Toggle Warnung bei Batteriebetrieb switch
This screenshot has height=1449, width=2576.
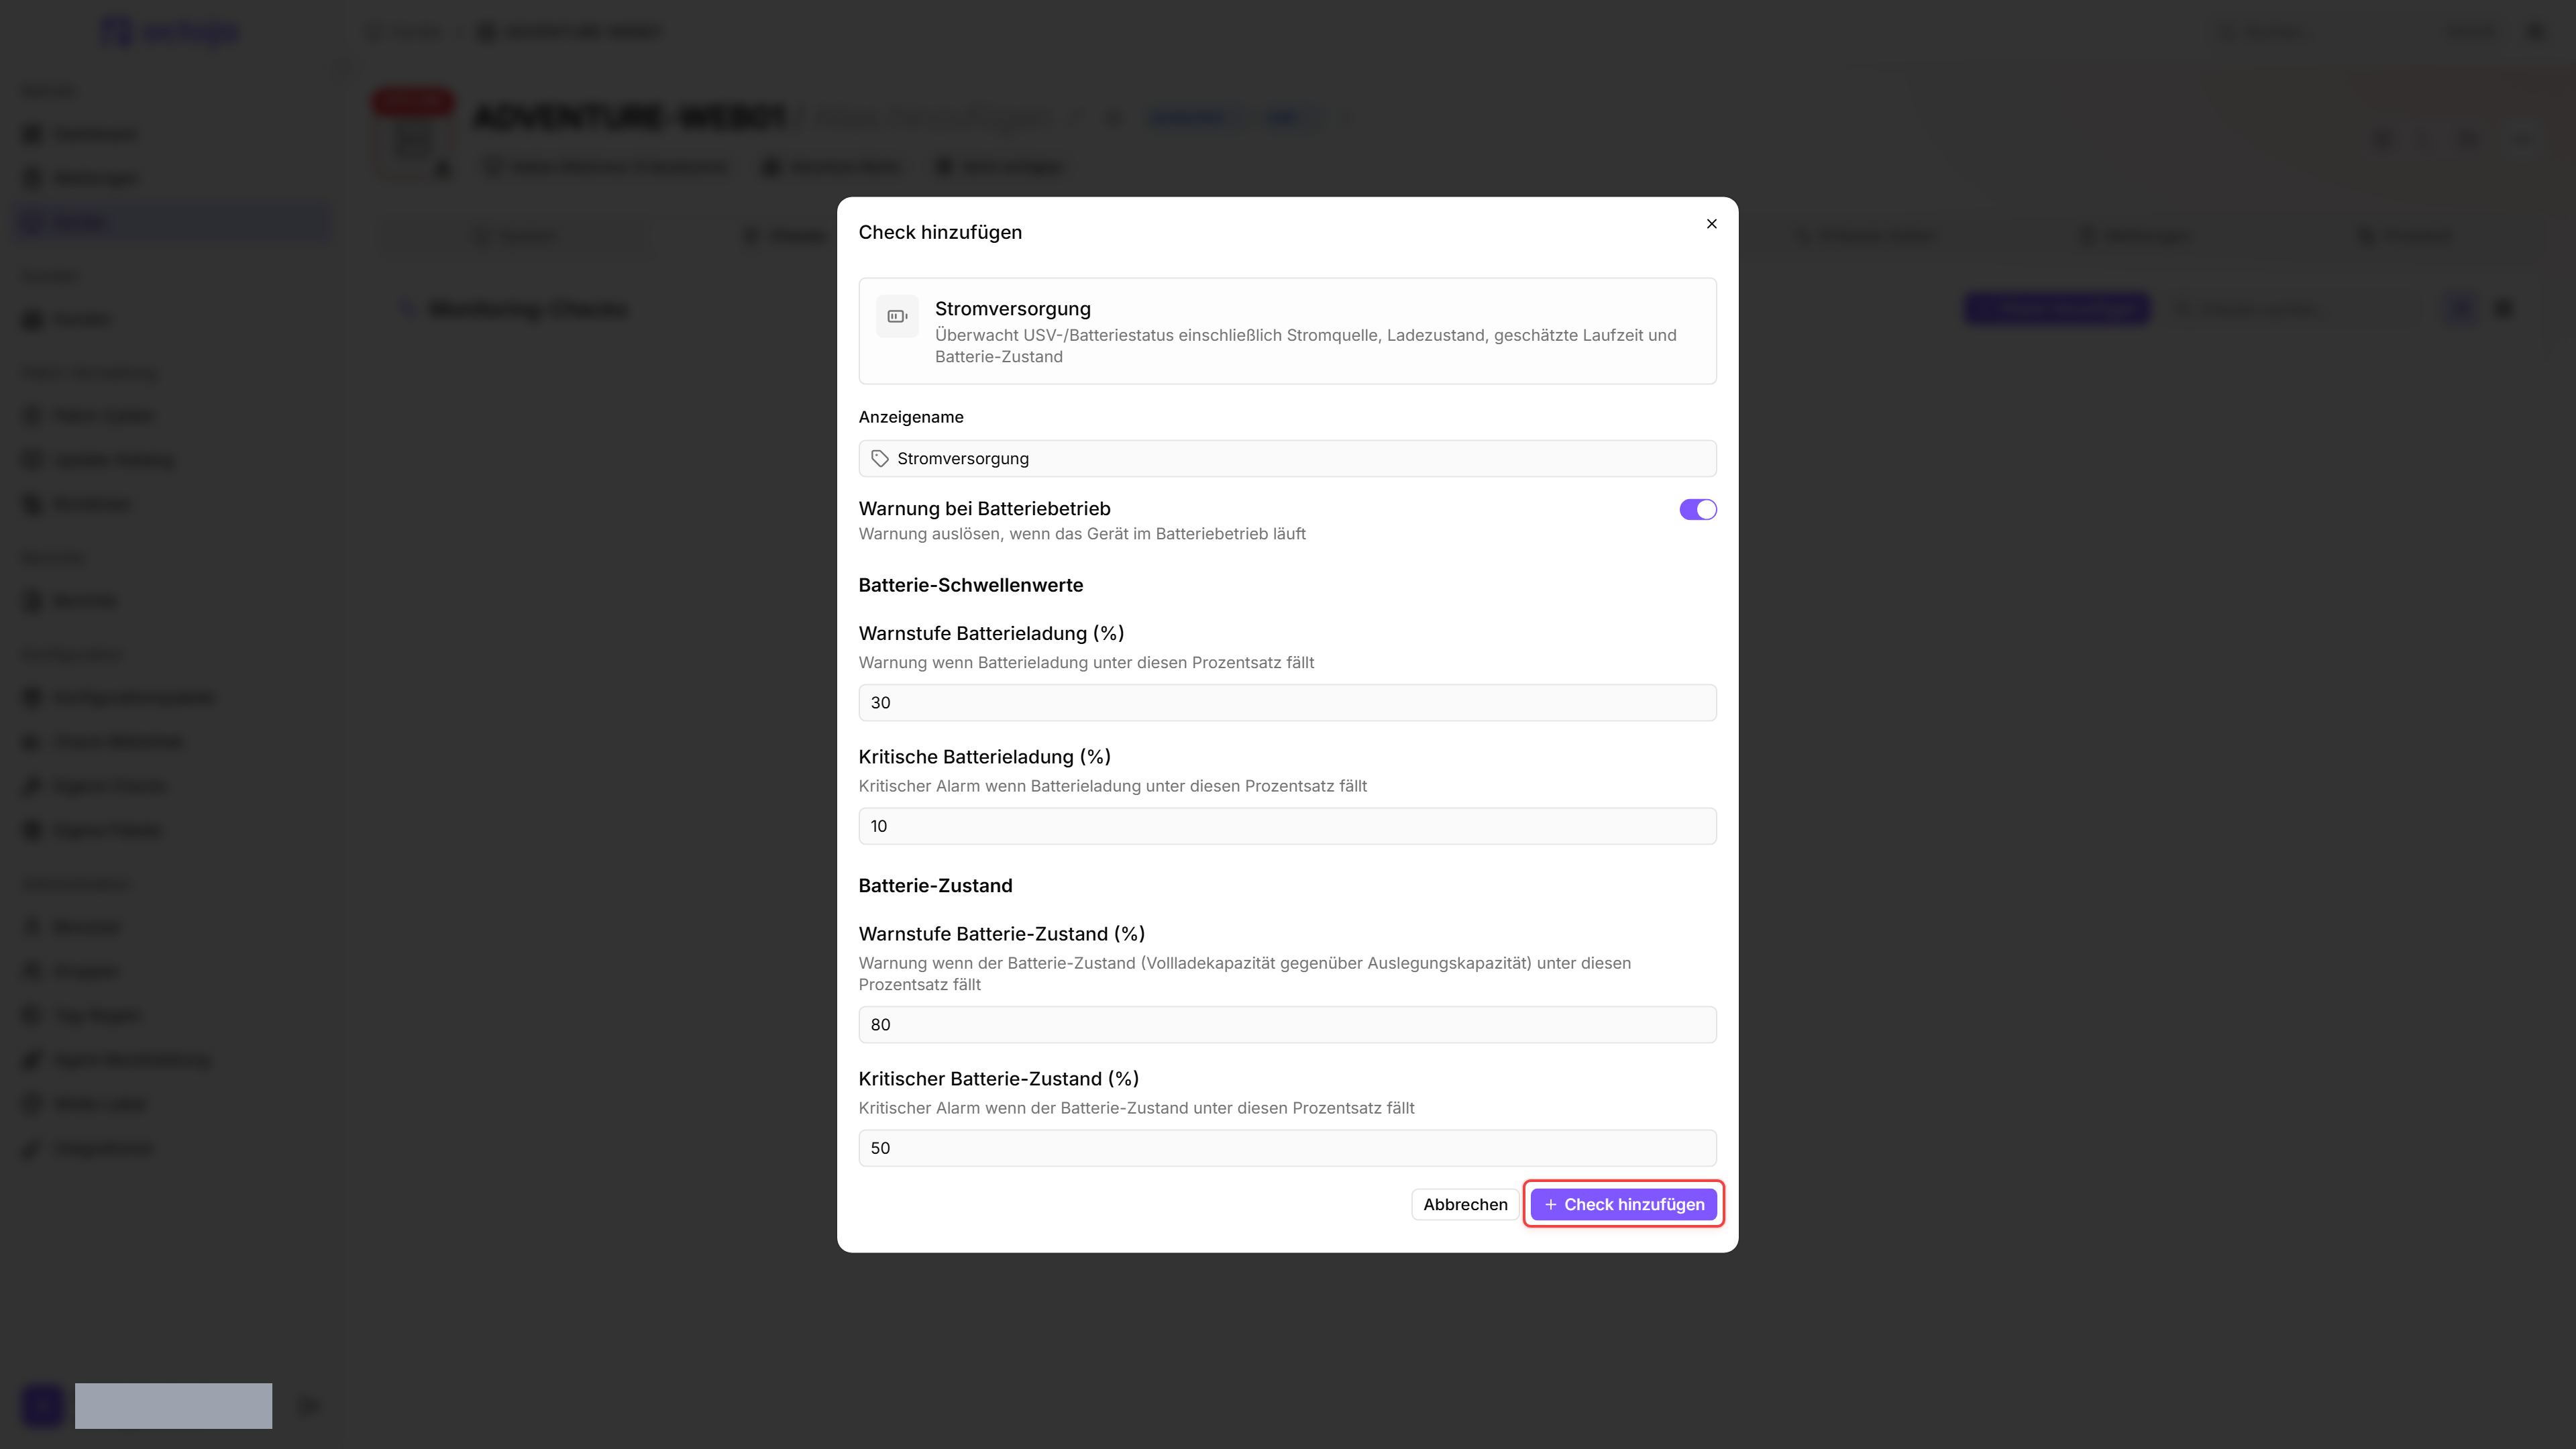[x=1697, y=510]
